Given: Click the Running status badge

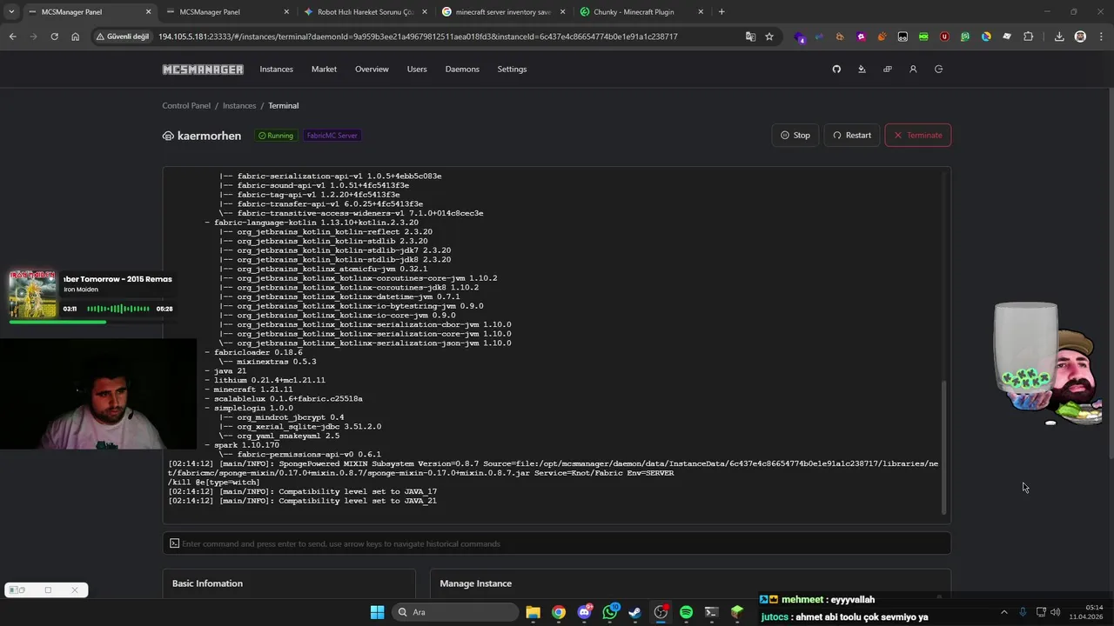Looking at the screenshot, I should pos(276,136).
